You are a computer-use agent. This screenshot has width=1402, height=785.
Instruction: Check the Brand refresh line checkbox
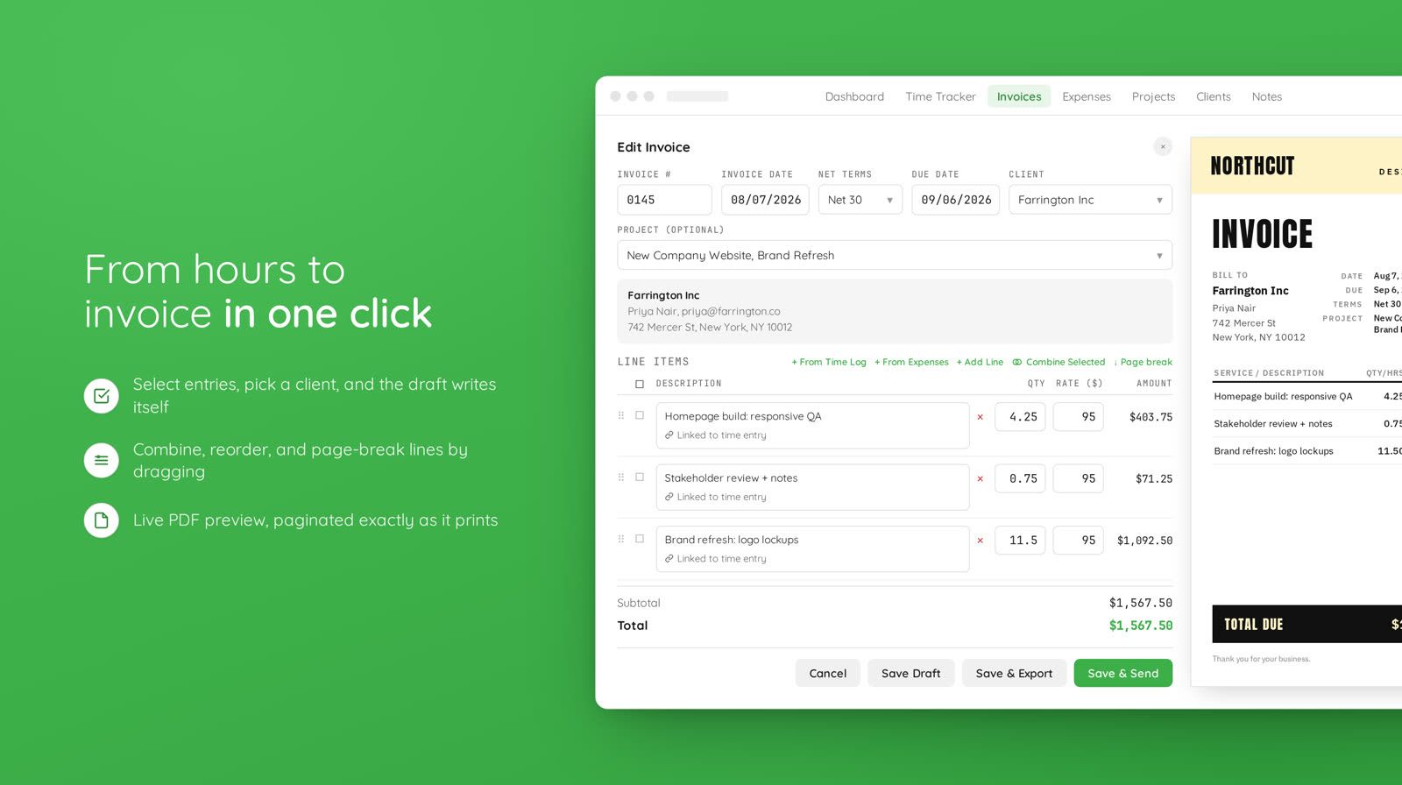point(640,539)
